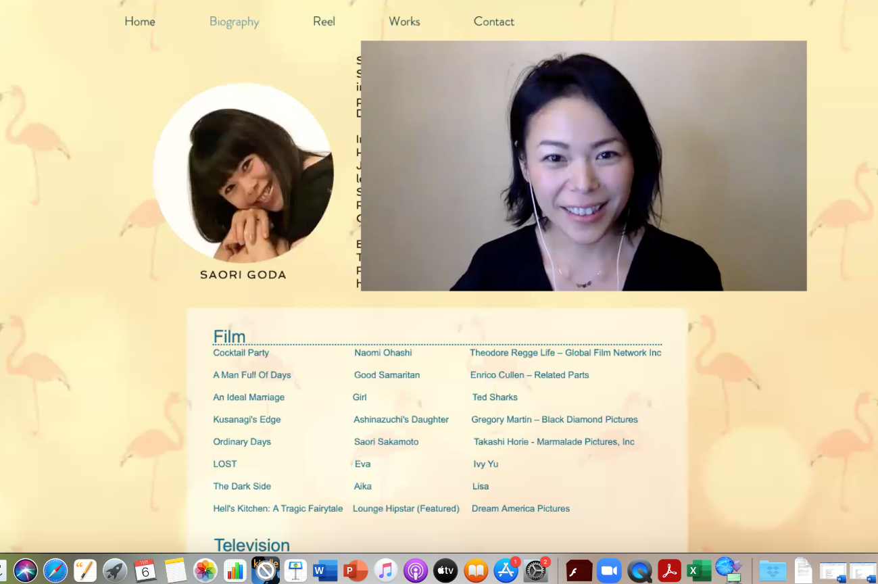Open the Notes app in Dock
878x584 pixels.
(175, 570)
